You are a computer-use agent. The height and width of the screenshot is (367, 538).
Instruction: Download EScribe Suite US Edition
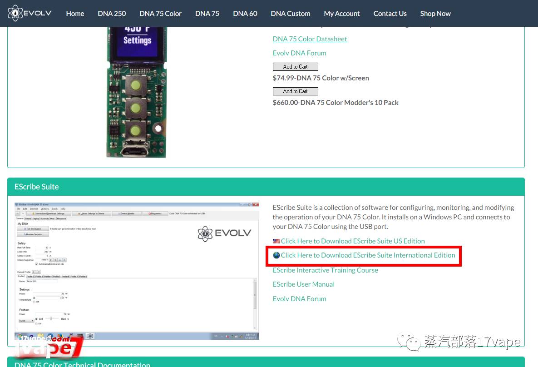tap(353, 241)
